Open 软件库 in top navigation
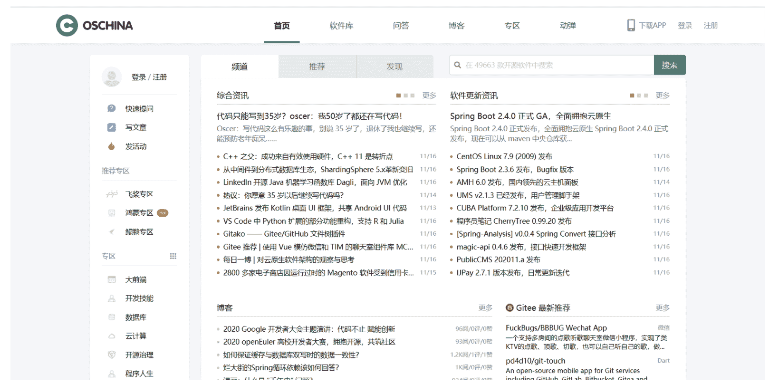 pyautogui.click(x=341, y=26)
